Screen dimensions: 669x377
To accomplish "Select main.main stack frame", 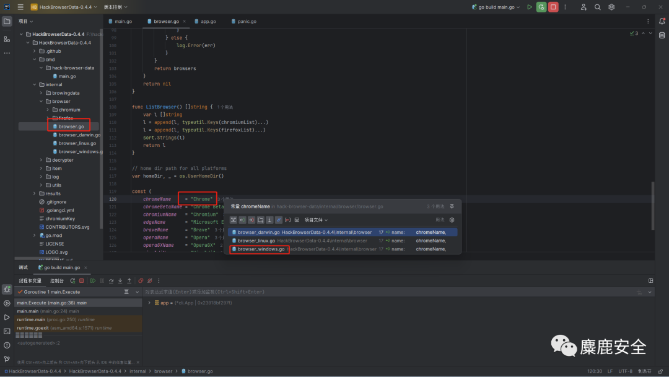I will 79,311.
